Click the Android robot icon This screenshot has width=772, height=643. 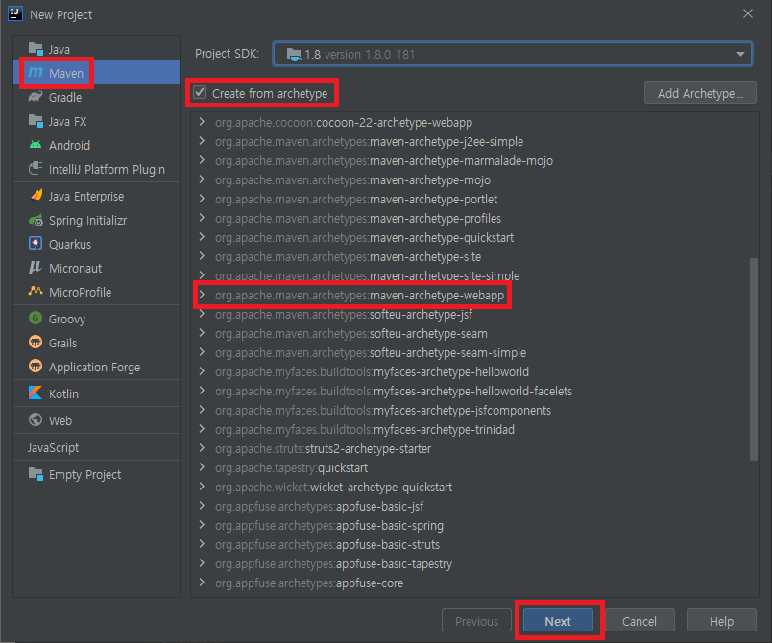click(x=36, y=145)
